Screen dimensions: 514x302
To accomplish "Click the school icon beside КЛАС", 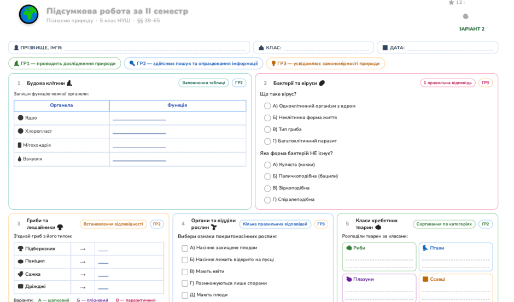I will 261,48.
